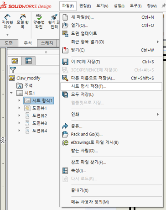The image size is (166, 210).
Task: Choose 메뉴 사용자 정의(M) entry
Action: (x=90, y=202)
